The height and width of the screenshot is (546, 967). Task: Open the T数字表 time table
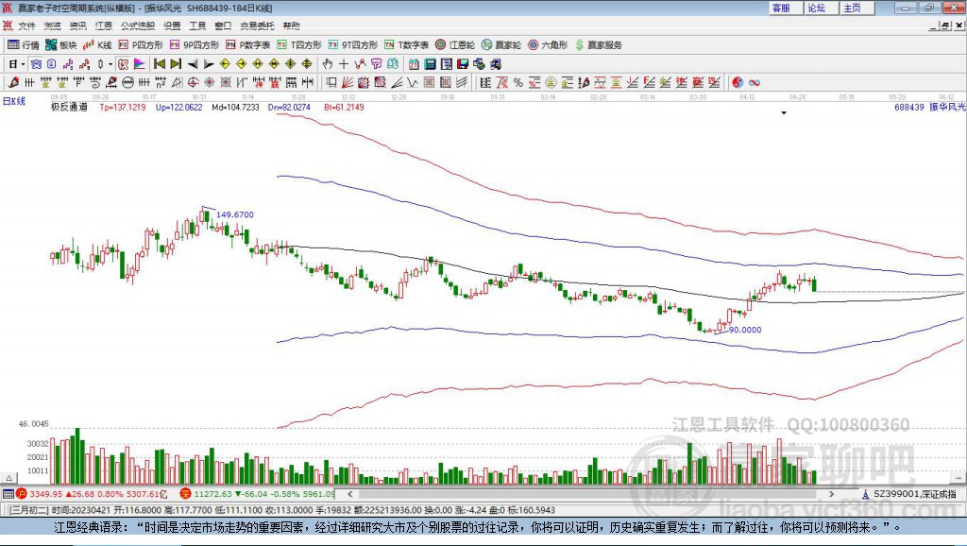tap(406, 45)
